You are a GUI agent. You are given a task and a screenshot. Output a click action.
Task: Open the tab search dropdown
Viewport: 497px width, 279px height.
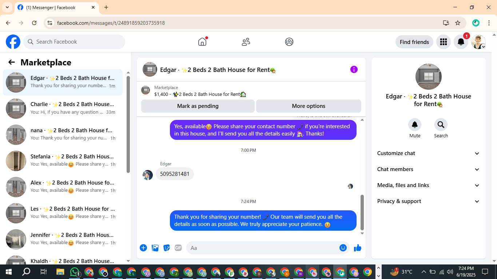(x=7, y=7)
